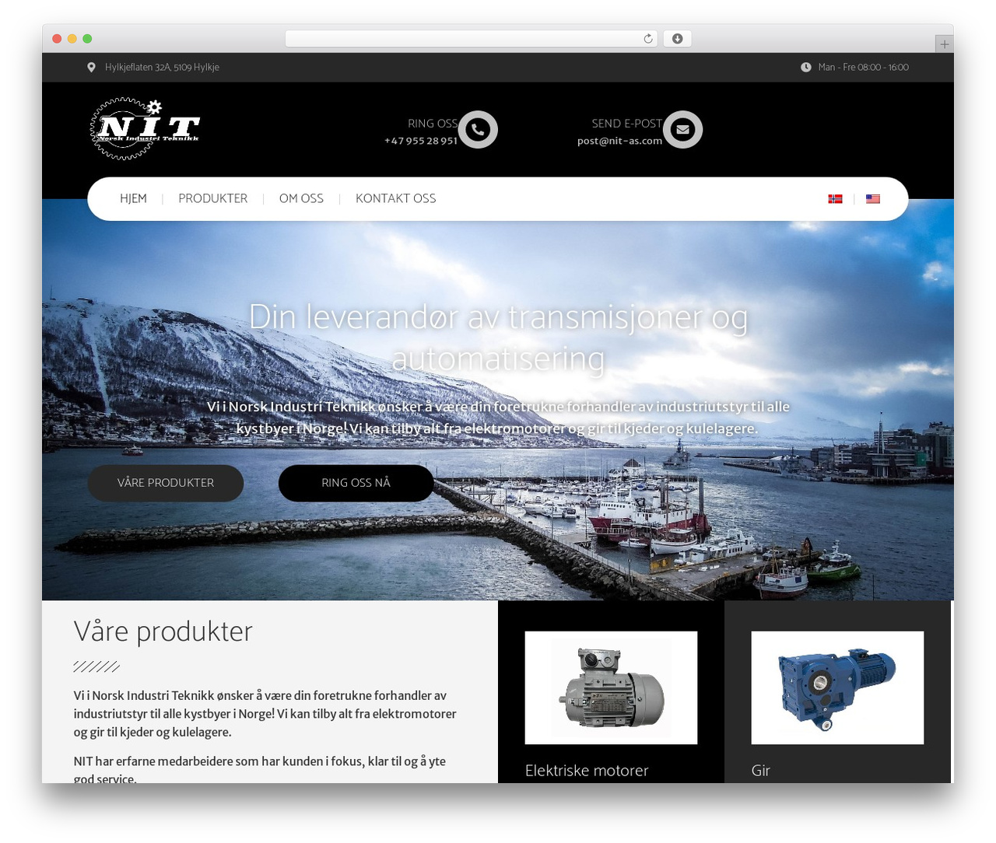This screenshot has width=996, height=843.
Task: Minimize the browser with the yellow button
Action: pyautogui.click(x=72, y=39)
